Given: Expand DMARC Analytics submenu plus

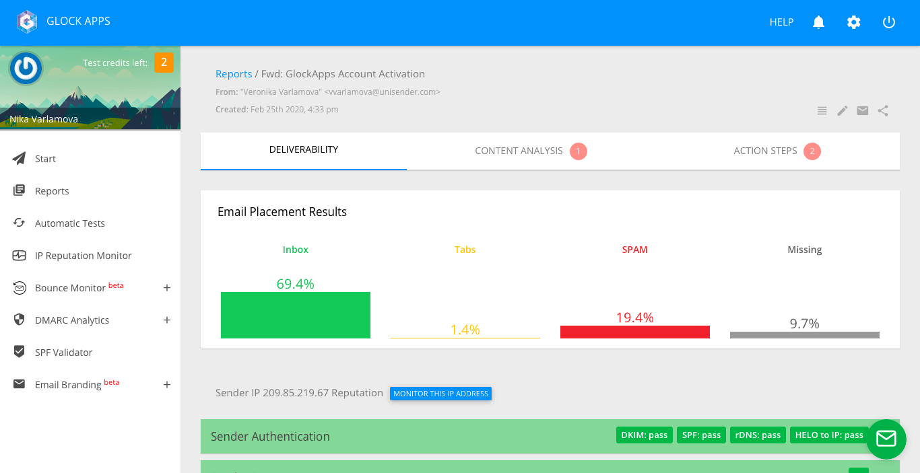Looking at the screenshot, I should [x=167, y=320].
